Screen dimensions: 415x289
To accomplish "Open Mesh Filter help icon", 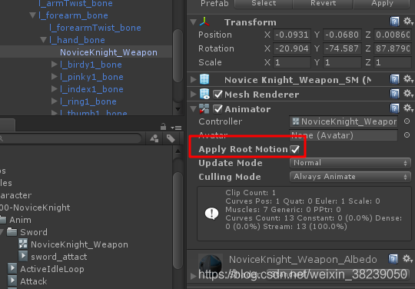I will click(394, 79).
